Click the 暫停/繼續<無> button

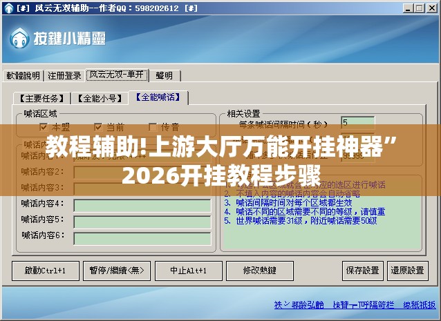(117, 271)
